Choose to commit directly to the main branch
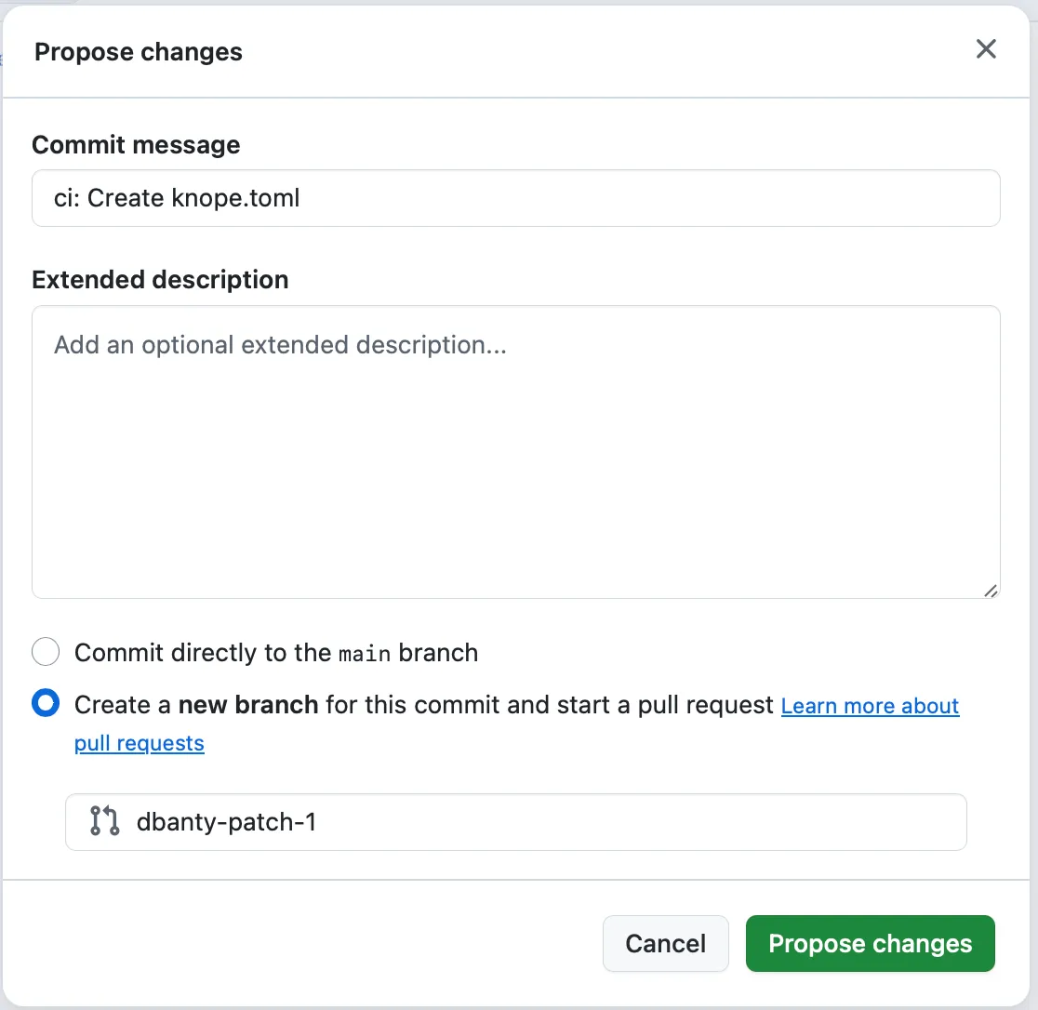 tap(46, 652)
